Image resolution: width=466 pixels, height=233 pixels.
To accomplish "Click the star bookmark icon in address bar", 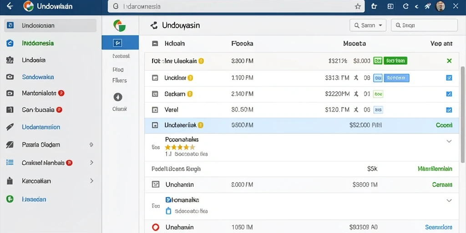I will coord(358,6).
